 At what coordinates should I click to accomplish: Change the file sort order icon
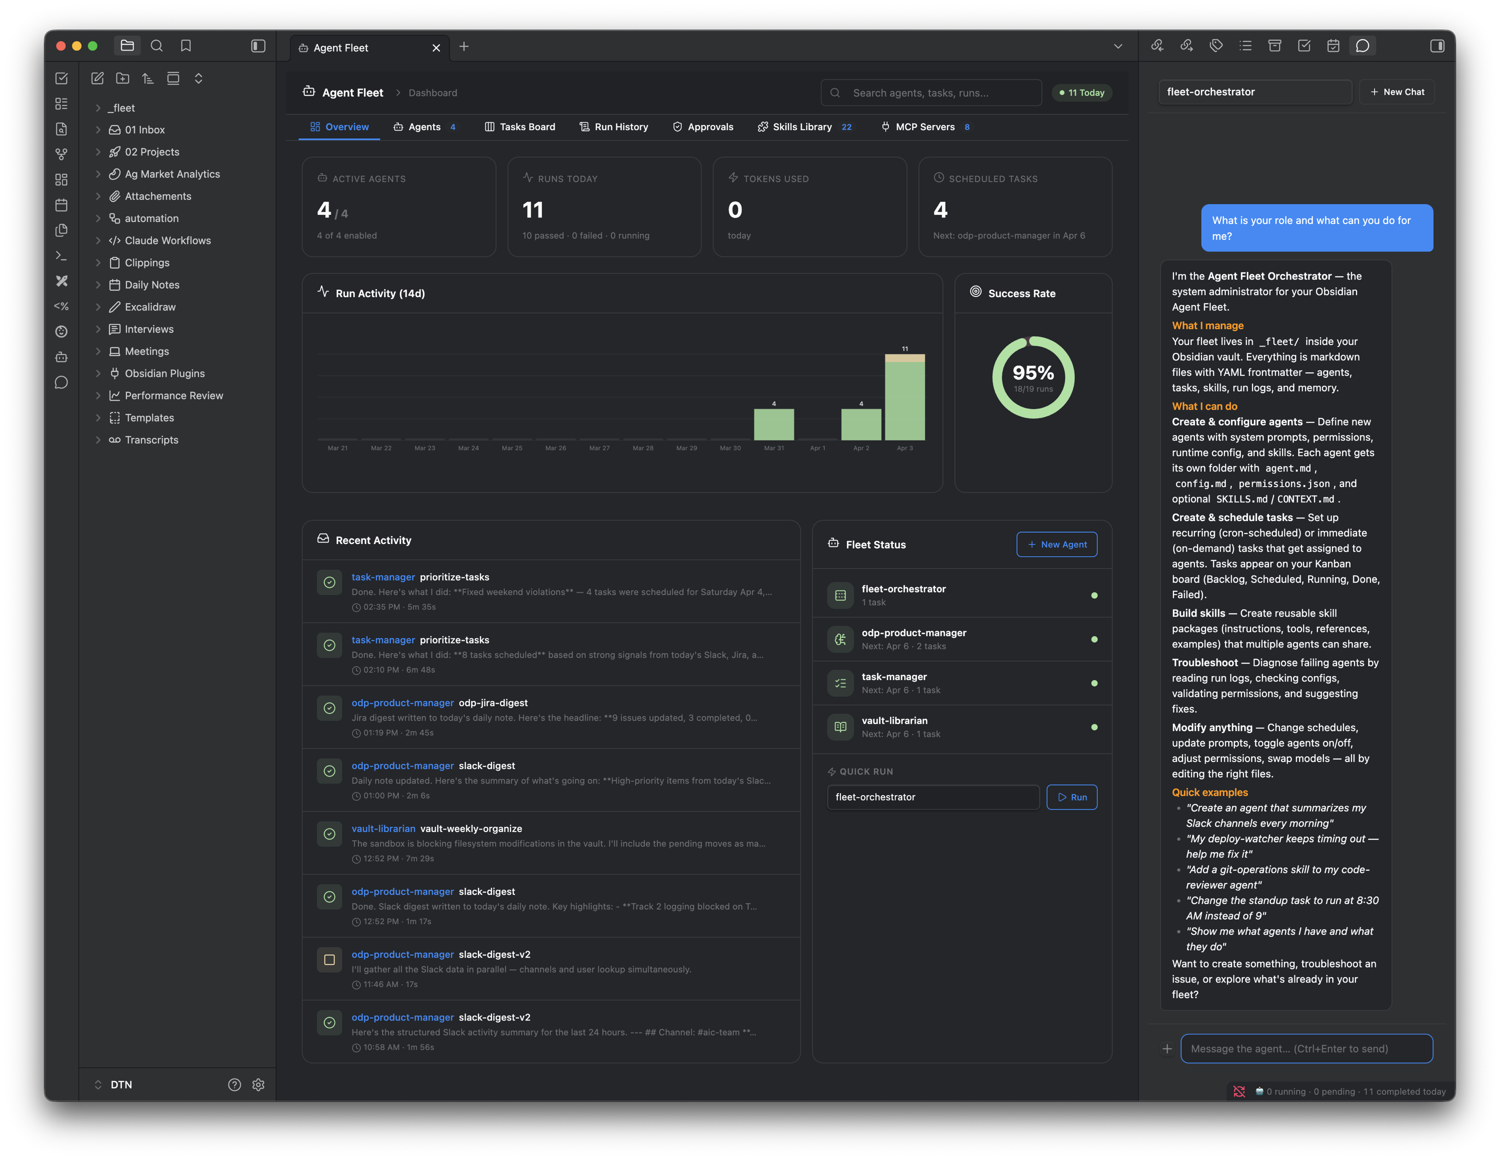(x=147, y=78)
